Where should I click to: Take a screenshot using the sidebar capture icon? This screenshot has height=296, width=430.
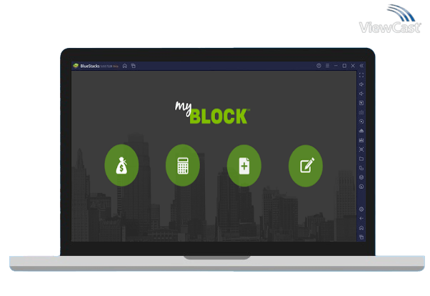tap(361, 149)
